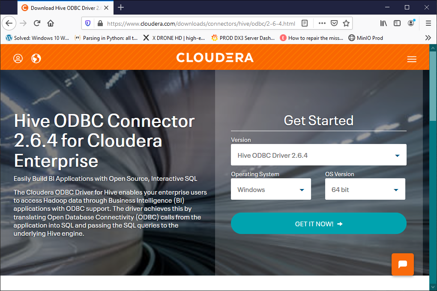Open Cloudera user account icon
The width and height of the screenshot is (437, 291).
[x=18, y=59]
